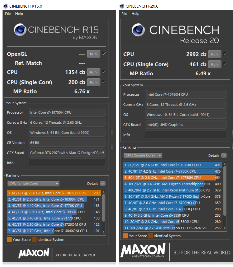Select R15 ranking row i7-10750H scoring 200

point(54,193)
